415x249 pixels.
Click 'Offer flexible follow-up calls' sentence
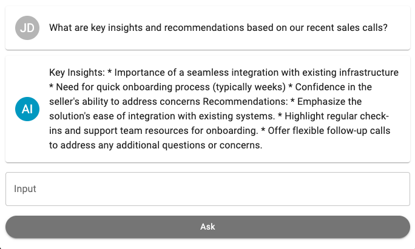tap(329, 131)
